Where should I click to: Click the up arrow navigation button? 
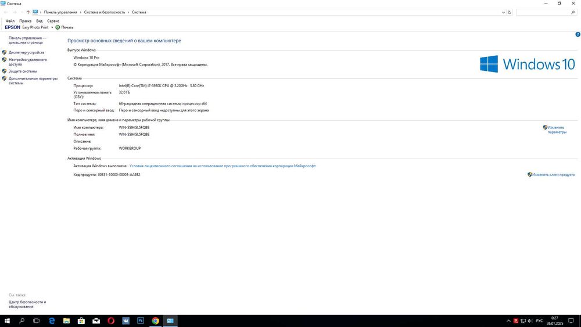point(28,12)
